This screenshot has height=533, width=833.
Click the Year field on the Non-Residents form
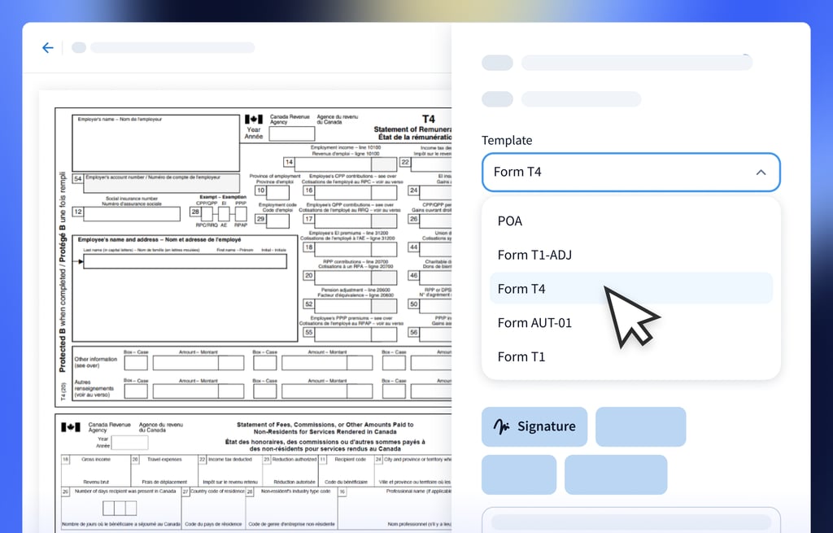pyautogui.click(x=129, y=443)
